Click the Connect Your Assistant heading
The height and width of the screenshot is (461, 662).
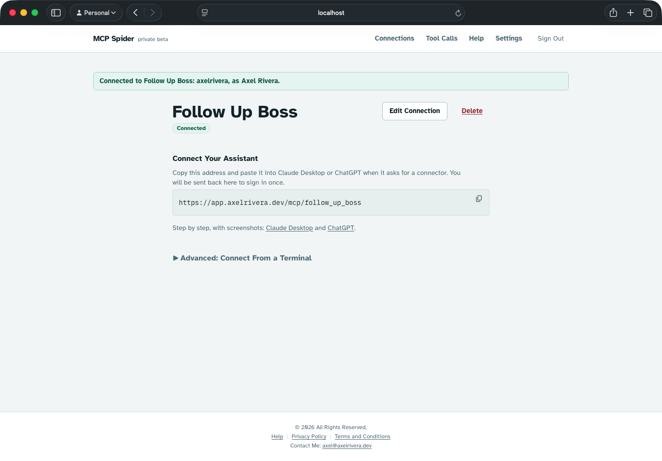(x=215, y=158)
